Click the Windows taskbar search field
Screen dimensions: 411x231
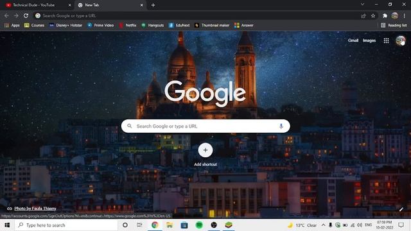[x=66, y=225]
